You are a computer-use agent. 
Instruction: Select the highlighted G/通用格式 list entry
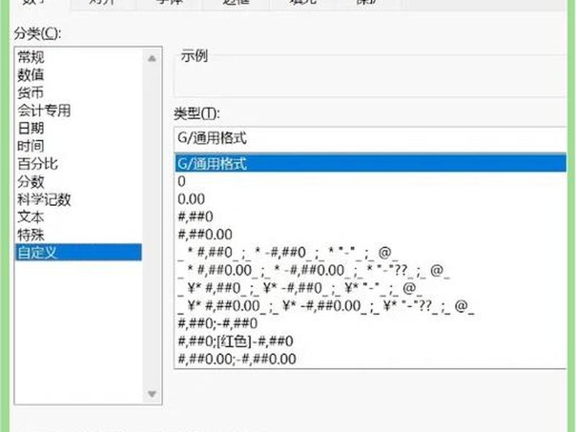point(371,163)
